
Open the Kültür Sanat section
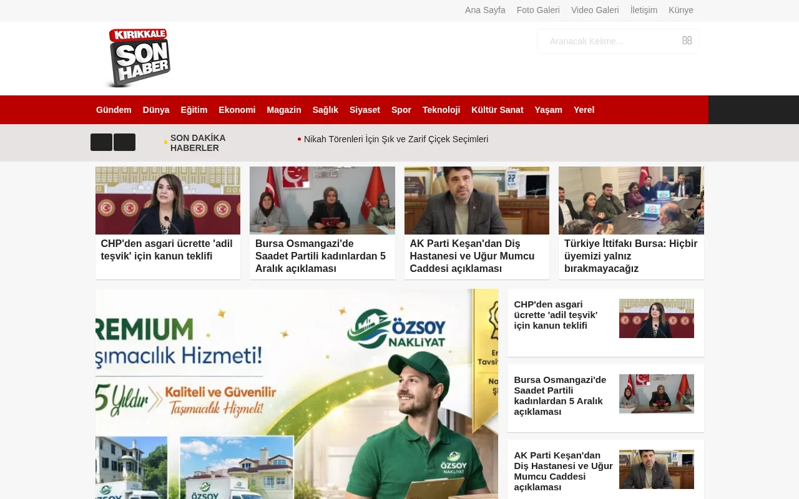click(498, 110)
